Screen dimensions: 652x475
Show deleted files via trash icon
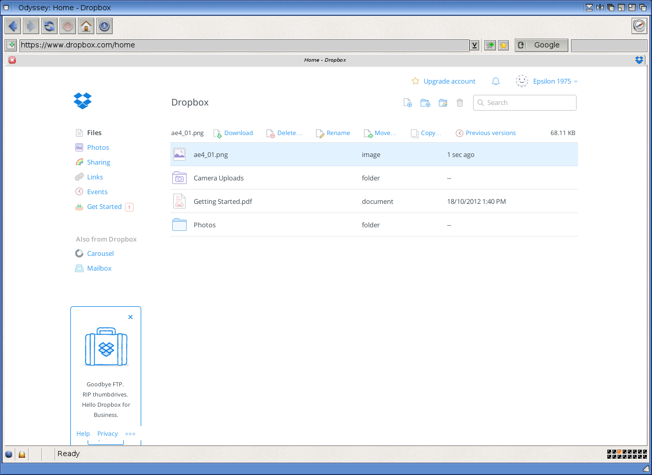(x=460, y=102)
